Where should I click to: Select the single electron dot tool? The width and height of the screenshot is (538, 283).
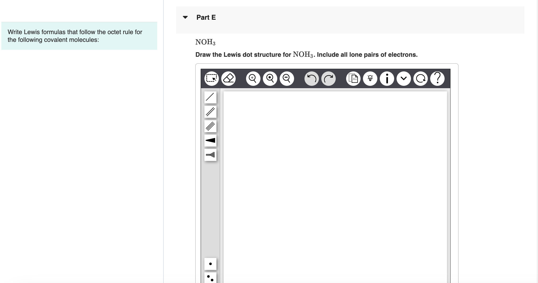click(210, 264)
